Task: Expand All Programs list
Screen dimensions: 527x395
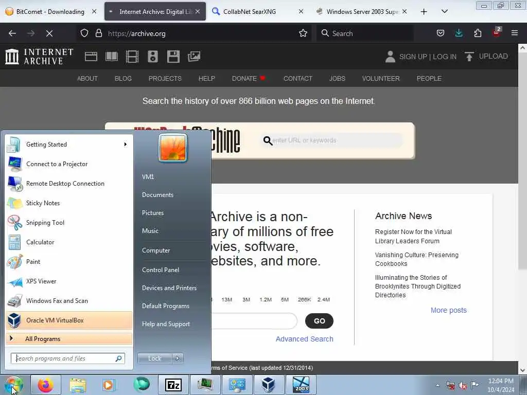Action: coord(69,339)
